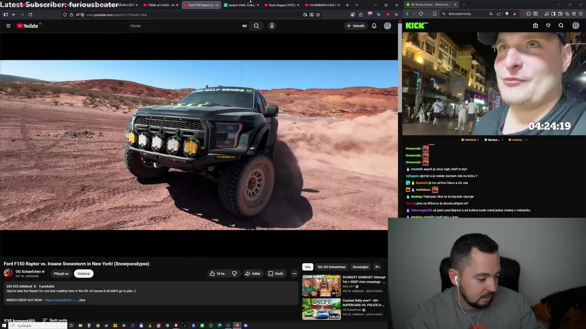The height and width of the screenshot is (329, 586).
Task: Open the YouTube account avatar menu
Action: 387,26
